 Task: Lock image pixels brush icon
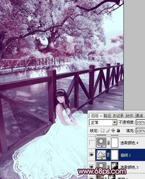tap(108, 130)
